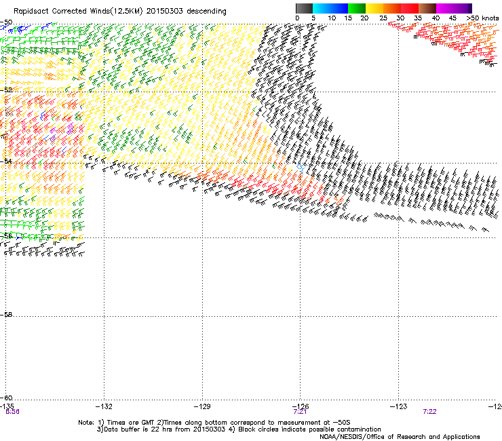Viewport: 502px width, 441px height.
Task: Click the legend label '10'
Action: coord(332,18)
